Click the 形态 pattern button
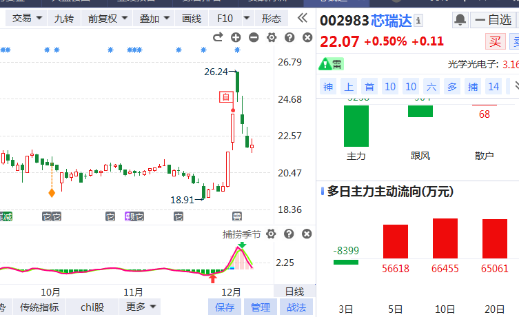The width and height of the screenshot is (519, 317). [272, 18]
